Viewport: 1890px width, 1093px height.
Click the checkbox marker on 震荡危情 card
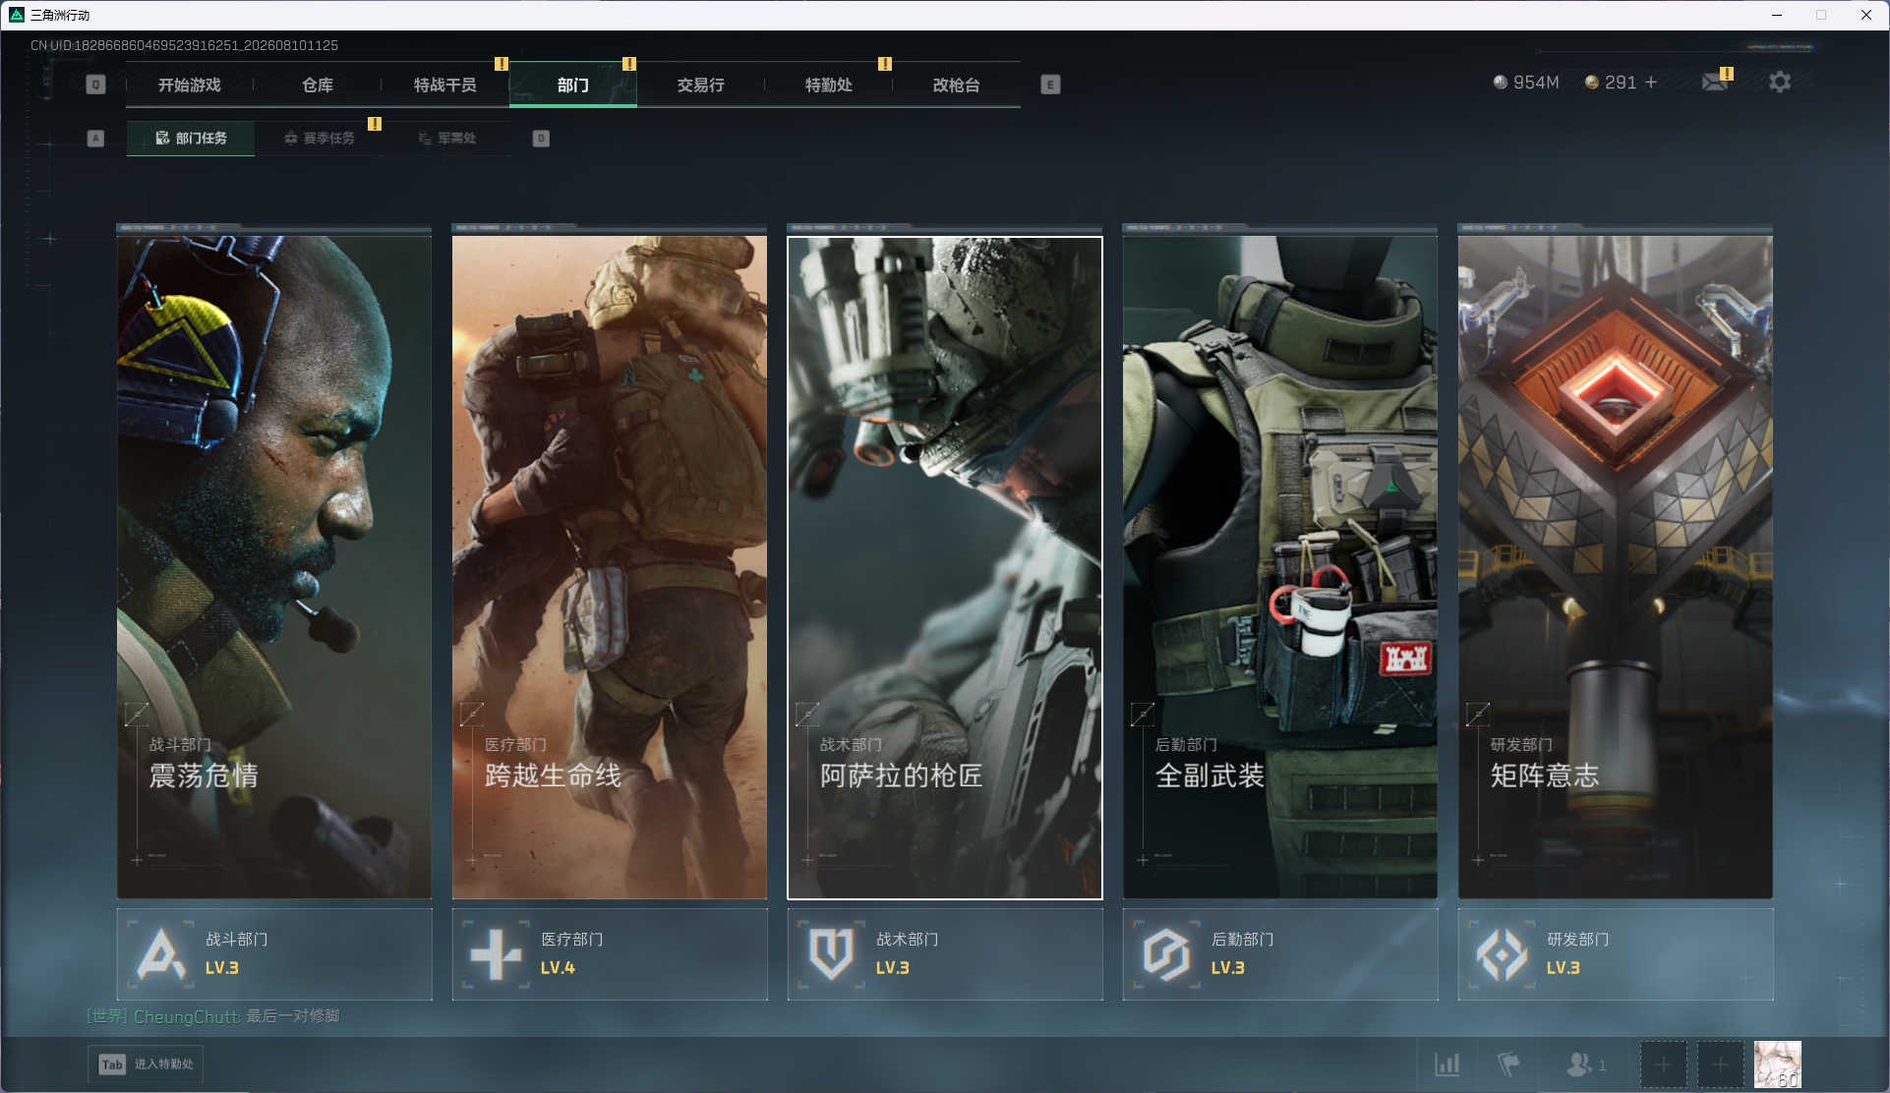tap(137, 715)
